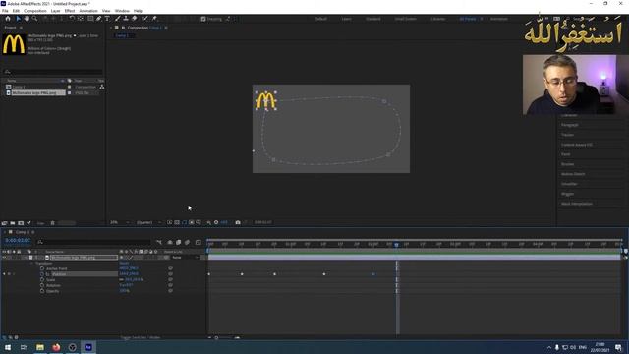
Task: Click the snapshot camera icon in the viewer
Action: pyautogui.click(x=238, y=222)
